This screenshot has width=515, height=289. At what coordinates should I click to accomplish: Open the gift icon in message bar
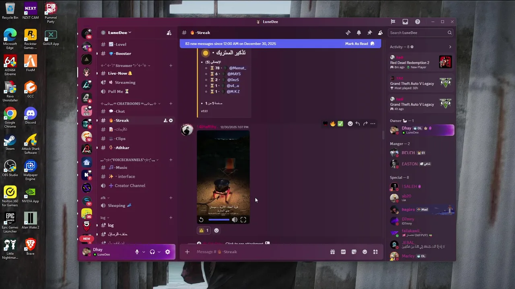coord(332,252)
